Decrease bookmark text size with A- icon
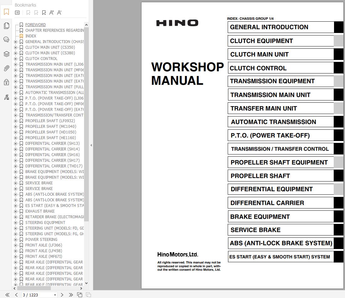 (x=59, y=13)
